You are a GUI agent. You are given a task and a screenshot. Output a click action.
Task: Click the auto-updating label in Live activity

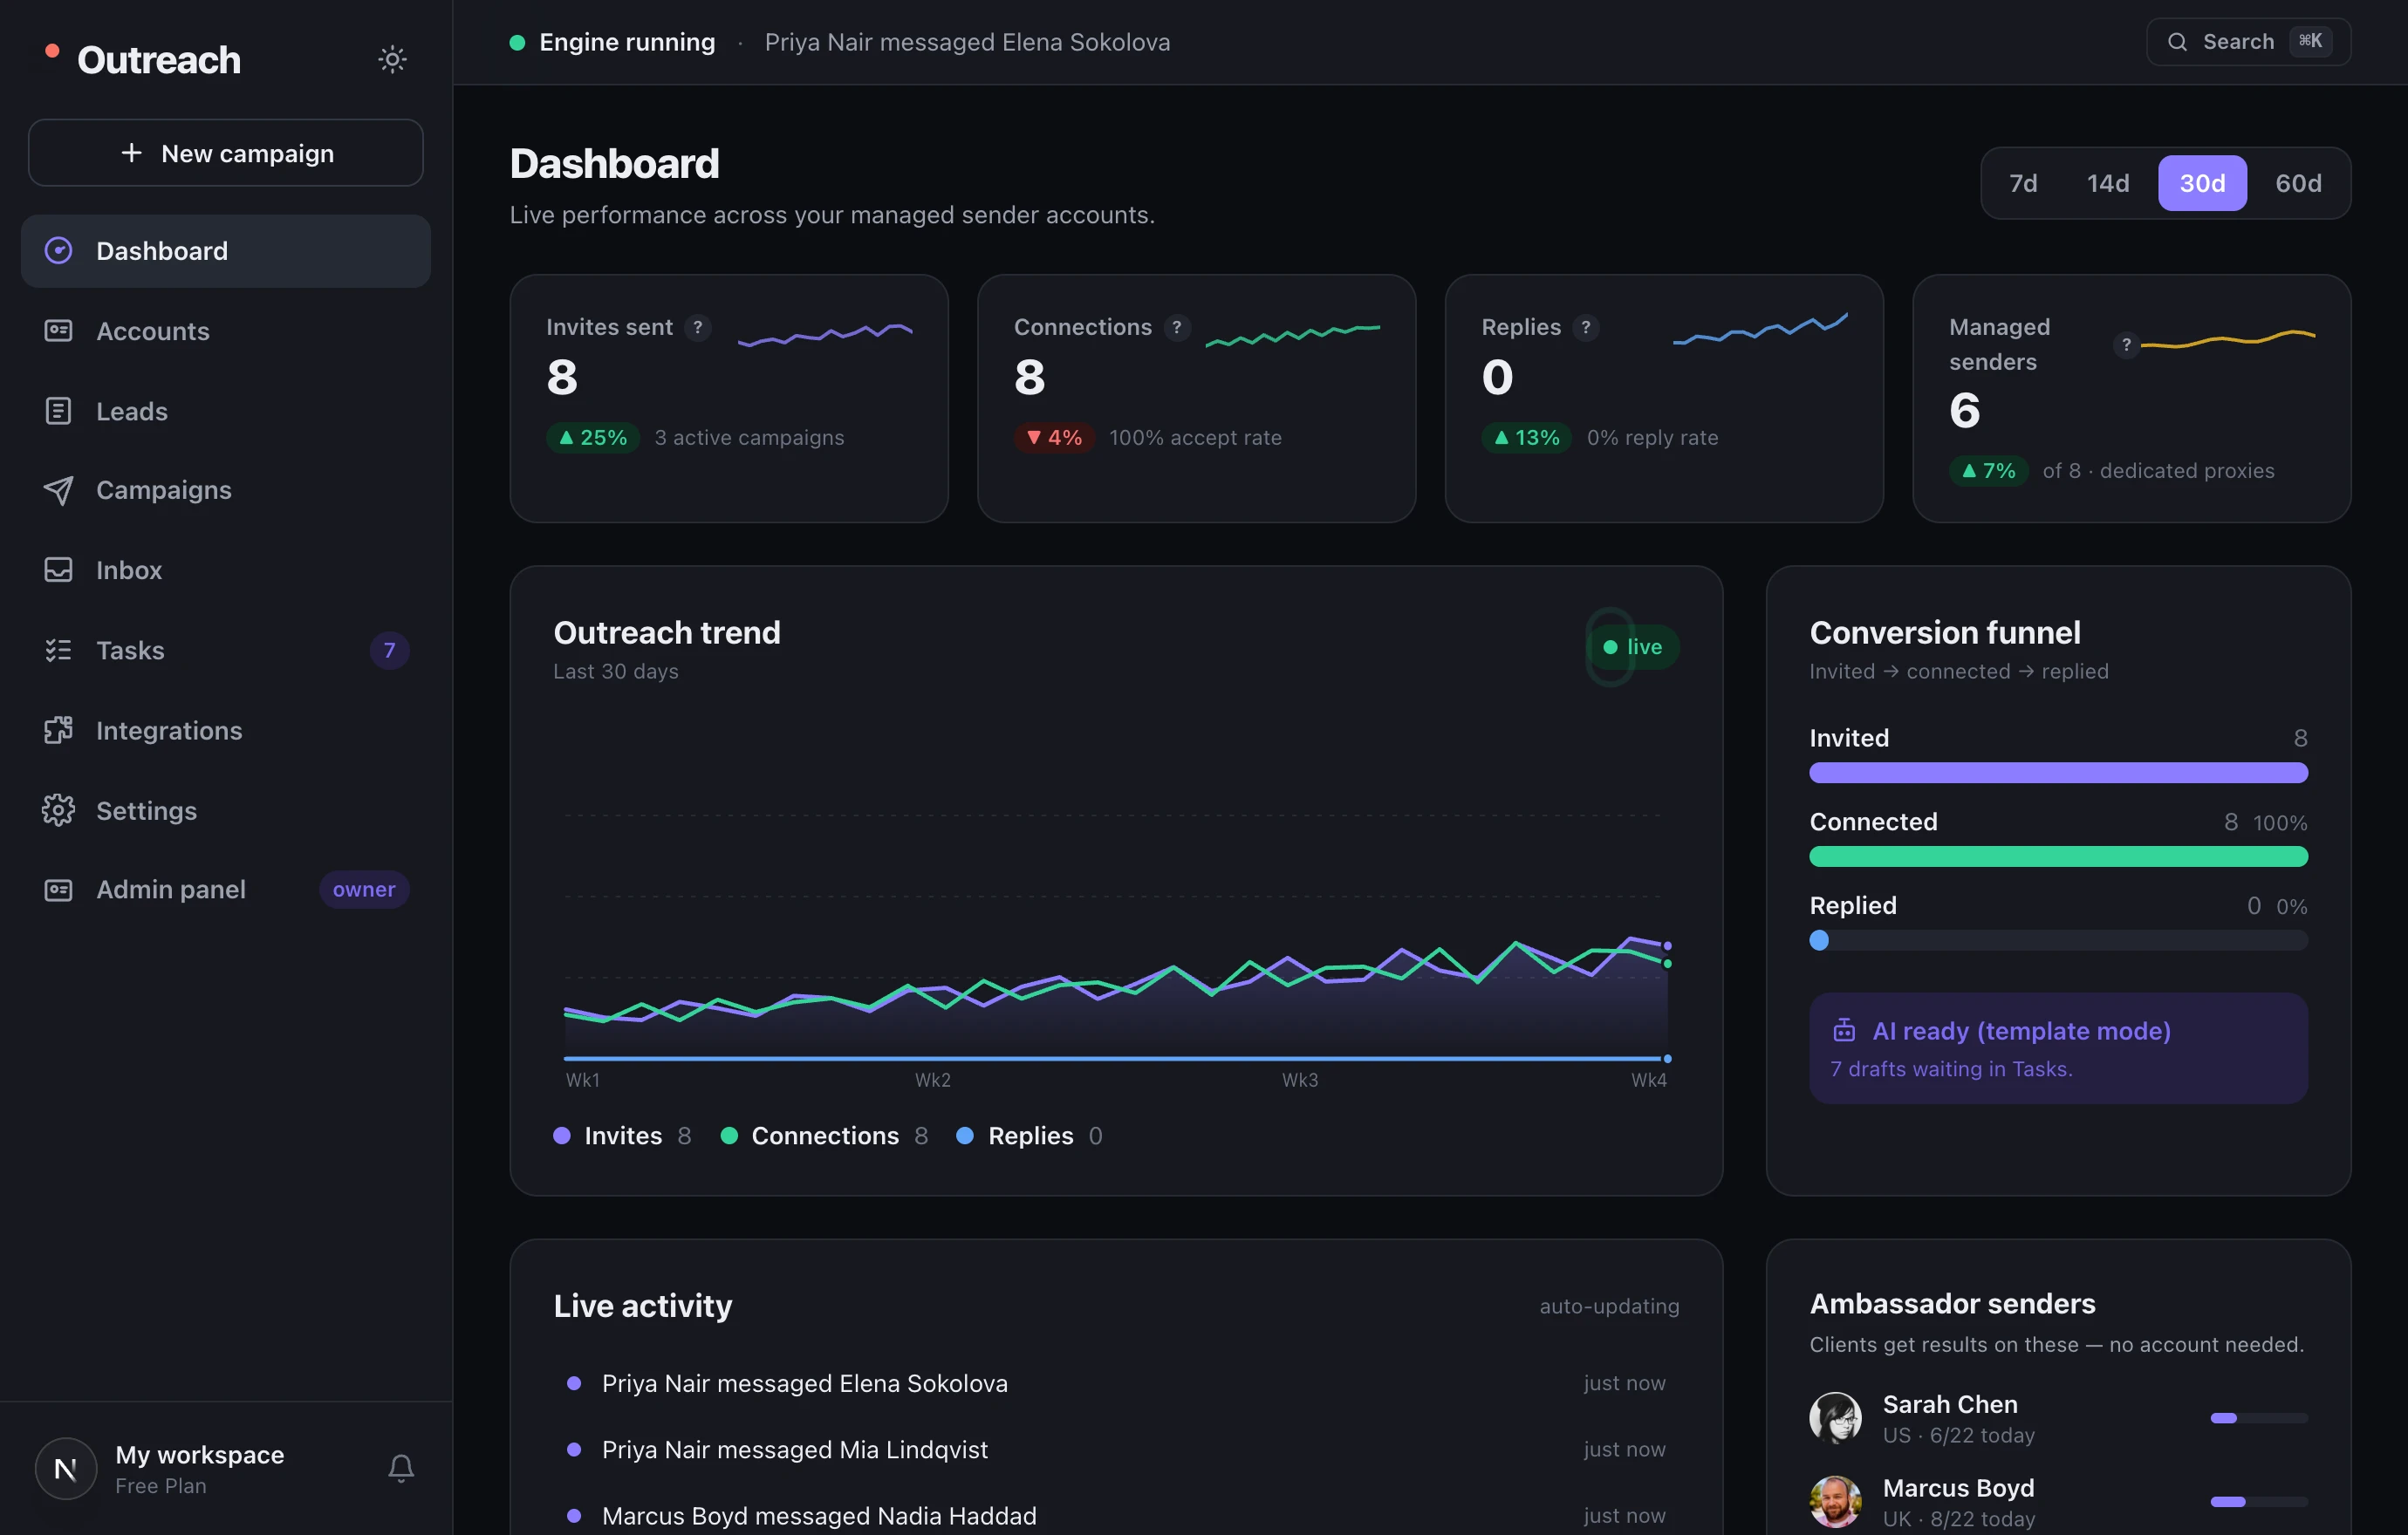pos(1609,1306)
